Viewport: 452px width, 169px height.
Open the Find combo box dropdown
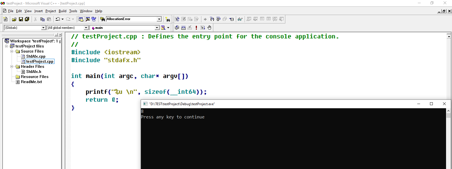click(159, 19)
